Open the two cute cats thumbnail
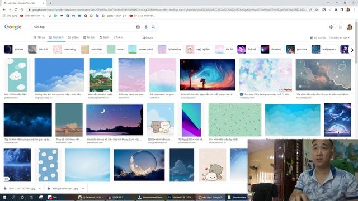This screenshot has width=358, height=201. pos(161,120)
